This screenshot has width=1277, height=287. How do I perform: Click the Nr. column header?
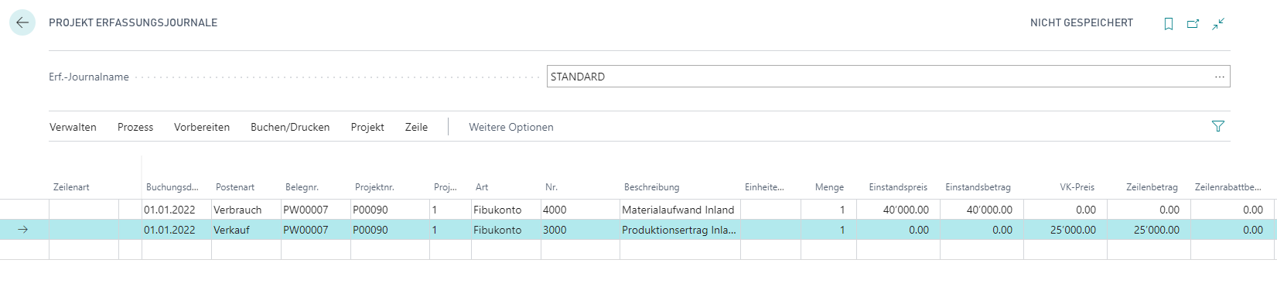pyautogui.click(x=551, y=187)
